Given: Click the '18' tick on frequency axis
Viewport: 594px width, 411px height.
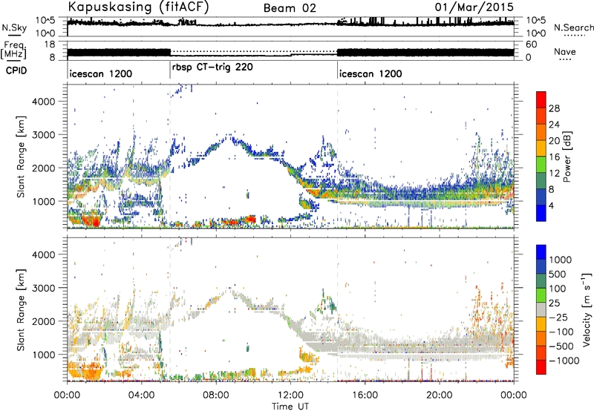Looking at the screenshot, I should (50, 45).
